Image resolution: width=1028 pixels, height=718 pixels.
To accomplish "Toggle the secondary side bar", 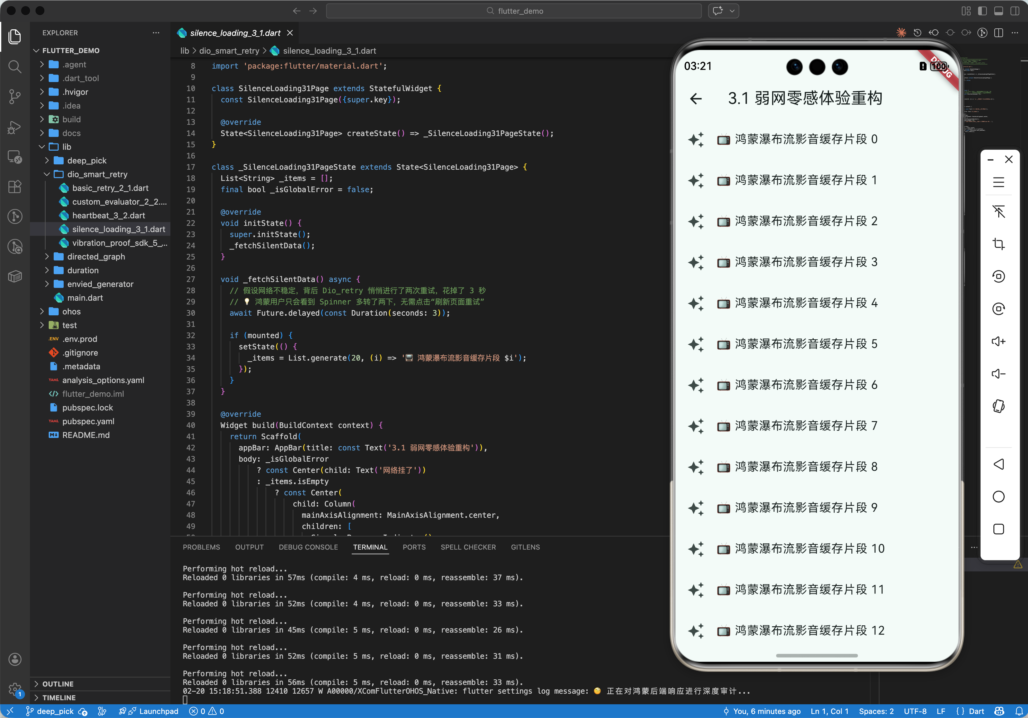I will coord(1015,11).
